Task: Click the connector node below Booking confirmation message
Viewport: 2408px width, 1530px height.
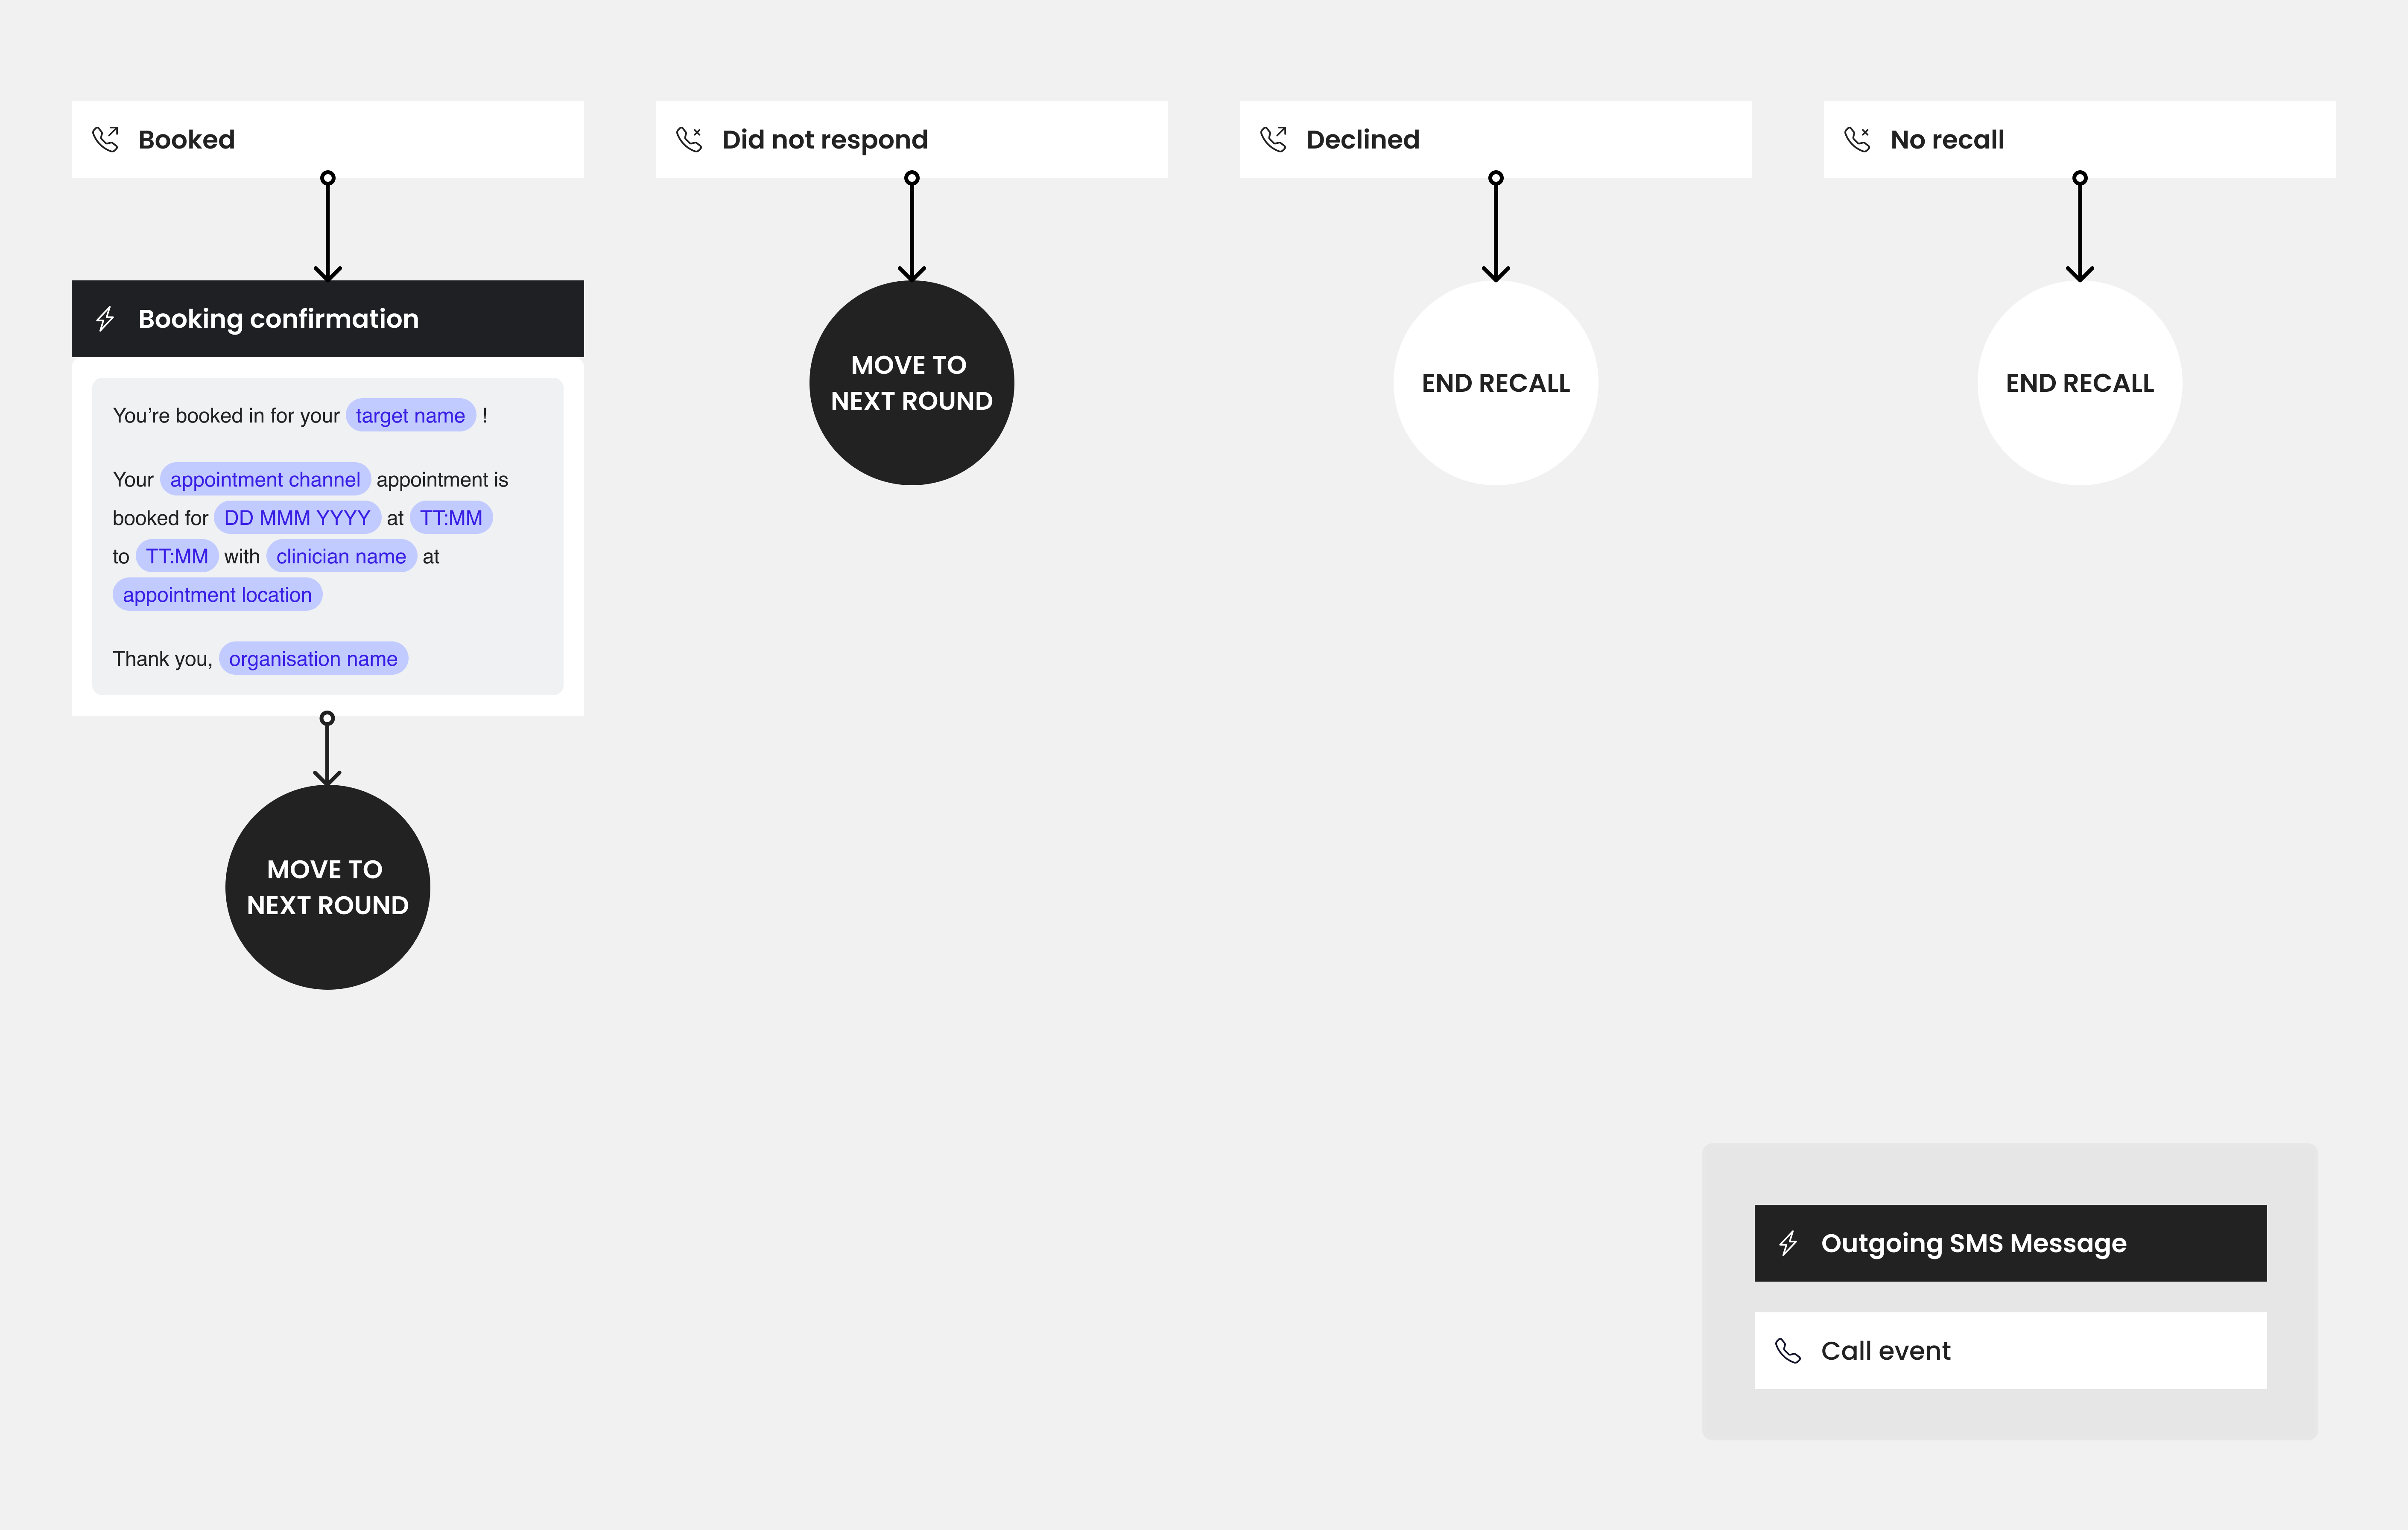Action: tap(327, 719)
